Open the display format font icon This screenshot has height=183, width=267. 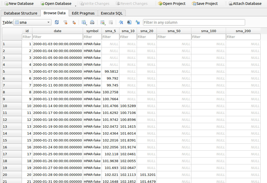tap(121, 22)
